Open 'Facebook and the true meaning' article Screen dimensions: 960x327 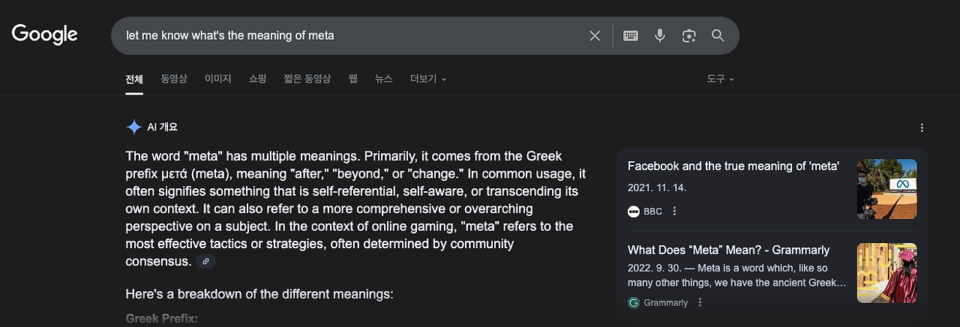(x=733, y=166)
